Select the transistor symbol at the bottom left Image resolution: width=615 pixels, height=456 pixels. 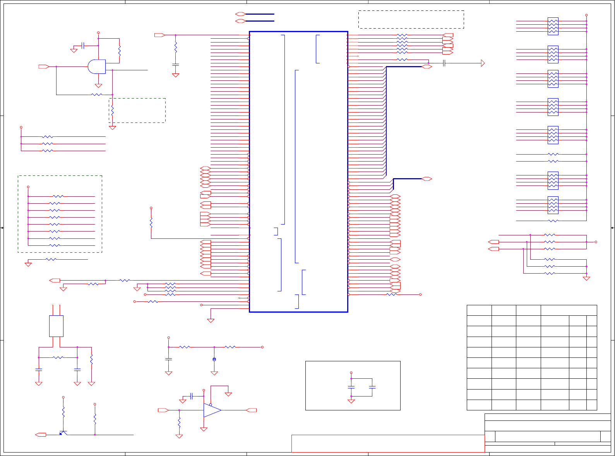point(63,433)
